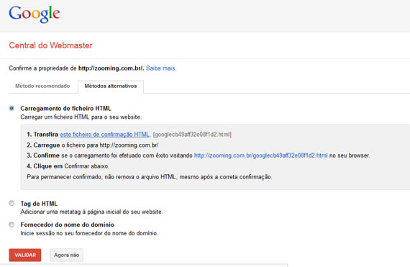Select 'Fornecedor do nome do domínio' radio
Screen dimensions: 410x267
point(12,225)
